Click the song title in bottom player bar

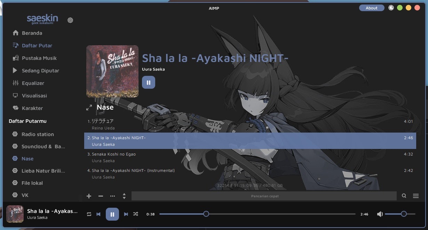point(53,211)
